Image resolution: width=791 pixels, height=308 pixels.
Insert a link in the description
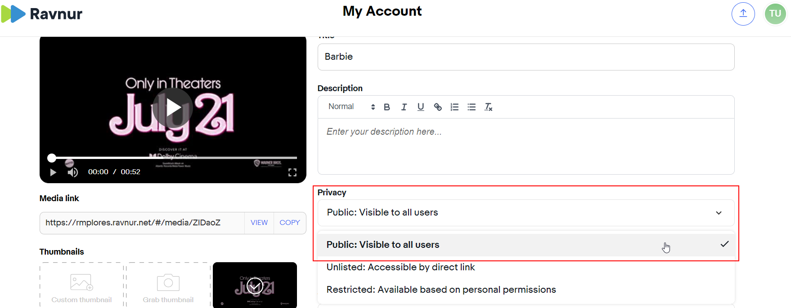click(438, 107)
